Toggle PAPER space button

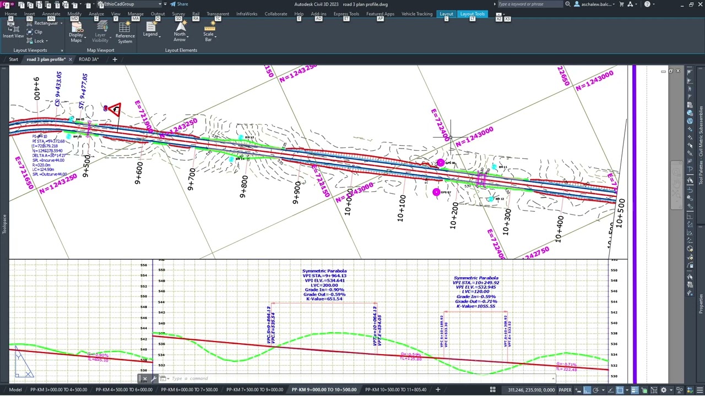click(565, 390)
